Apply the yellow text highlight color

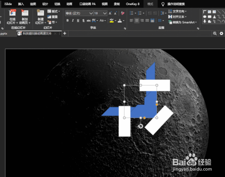pyautogui.click(x=112, y=21)
